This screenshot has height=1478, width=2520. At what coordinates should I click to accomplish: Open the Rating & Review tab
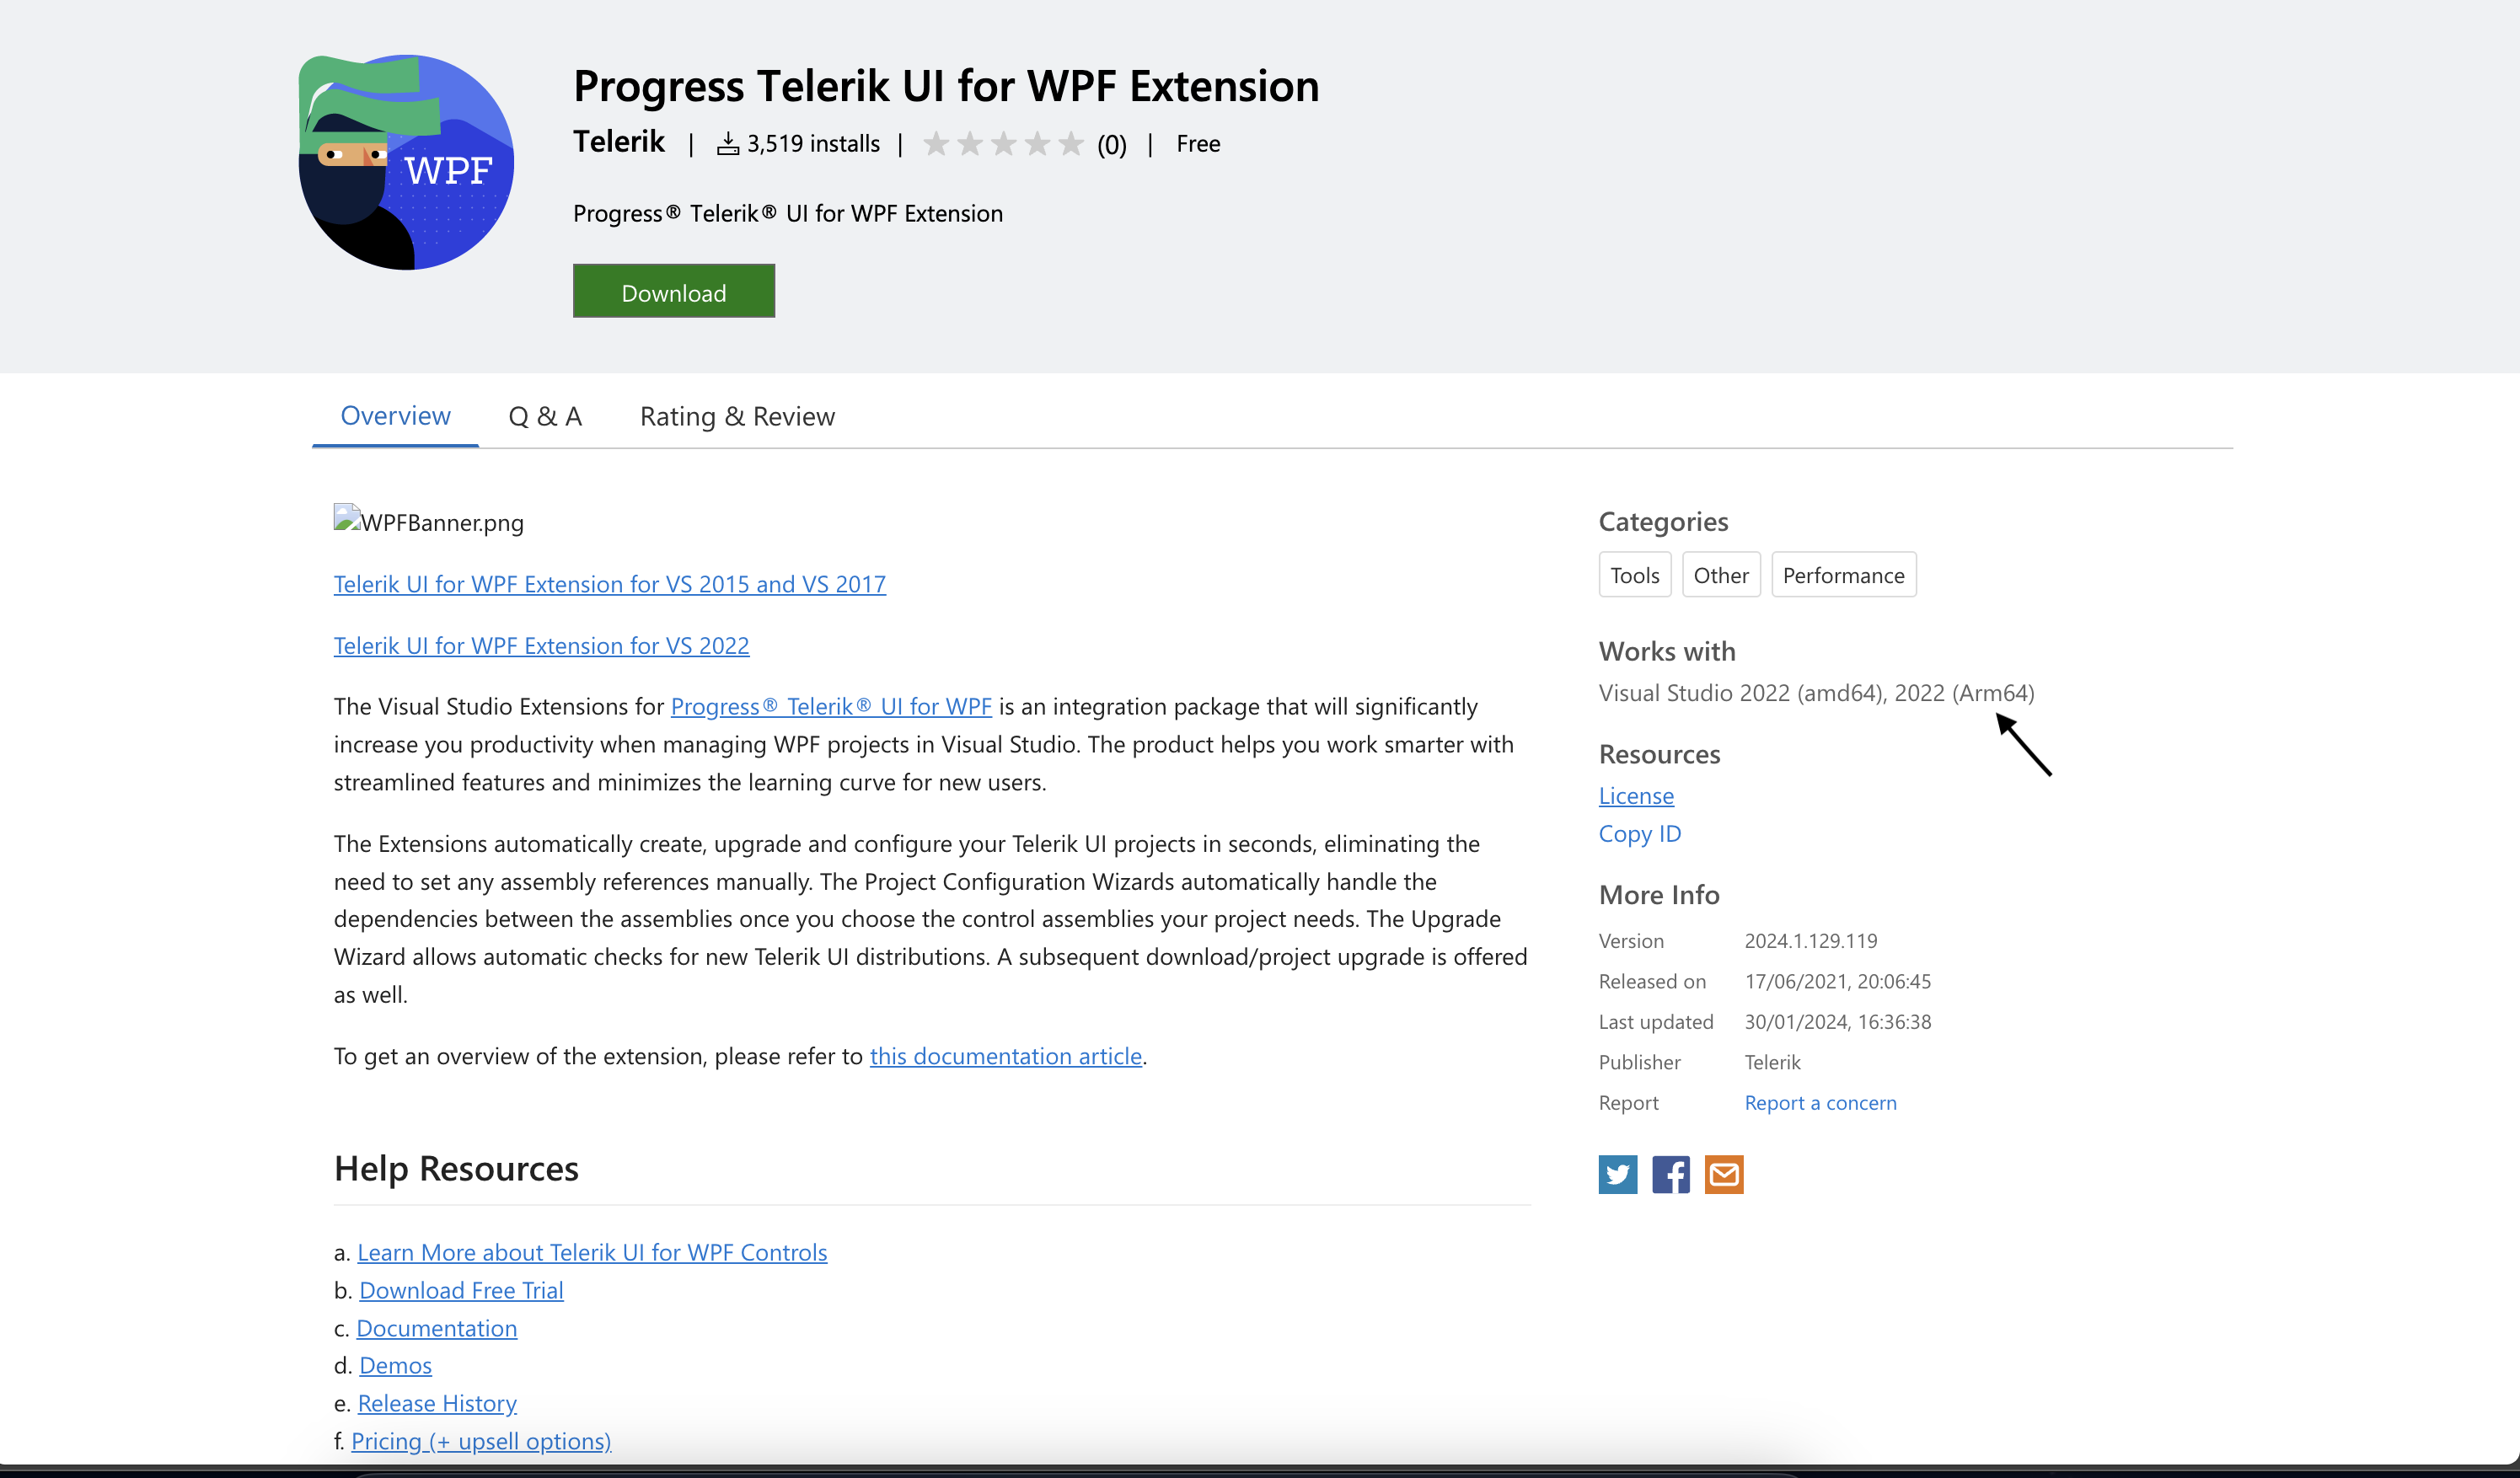tap(737, 416)
